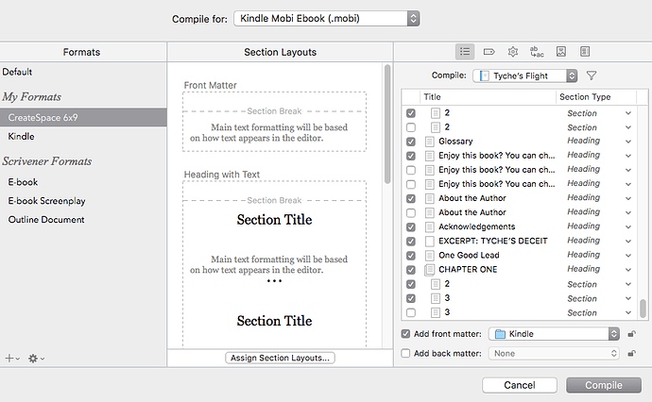Click the Cancel button
The width and height of the screenshot is (652, 402).
[x=520, y=385]
